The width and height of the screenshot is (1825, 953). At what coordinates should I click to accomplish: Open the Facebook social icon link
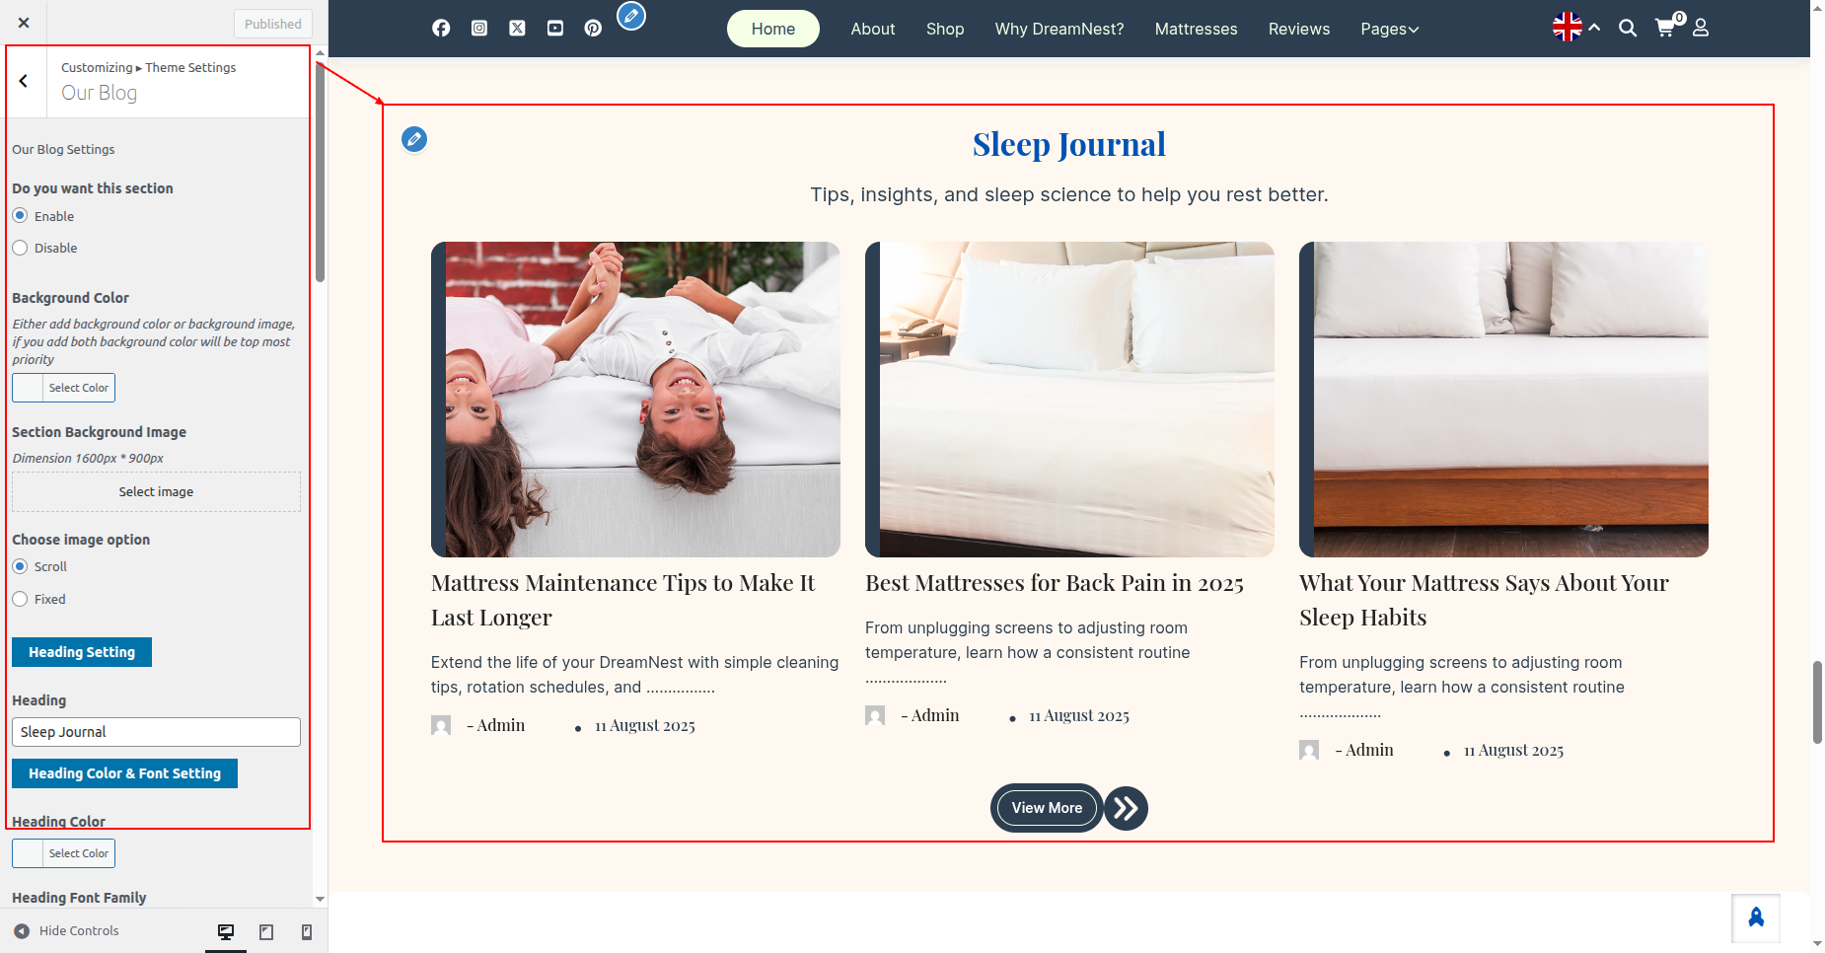click(441, 29)
